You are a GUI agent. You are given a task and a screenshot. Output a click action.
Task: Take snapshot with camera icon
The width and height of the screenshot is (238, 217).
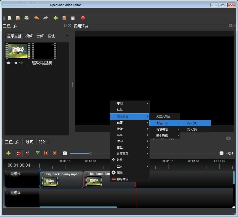tap(228, 138)
